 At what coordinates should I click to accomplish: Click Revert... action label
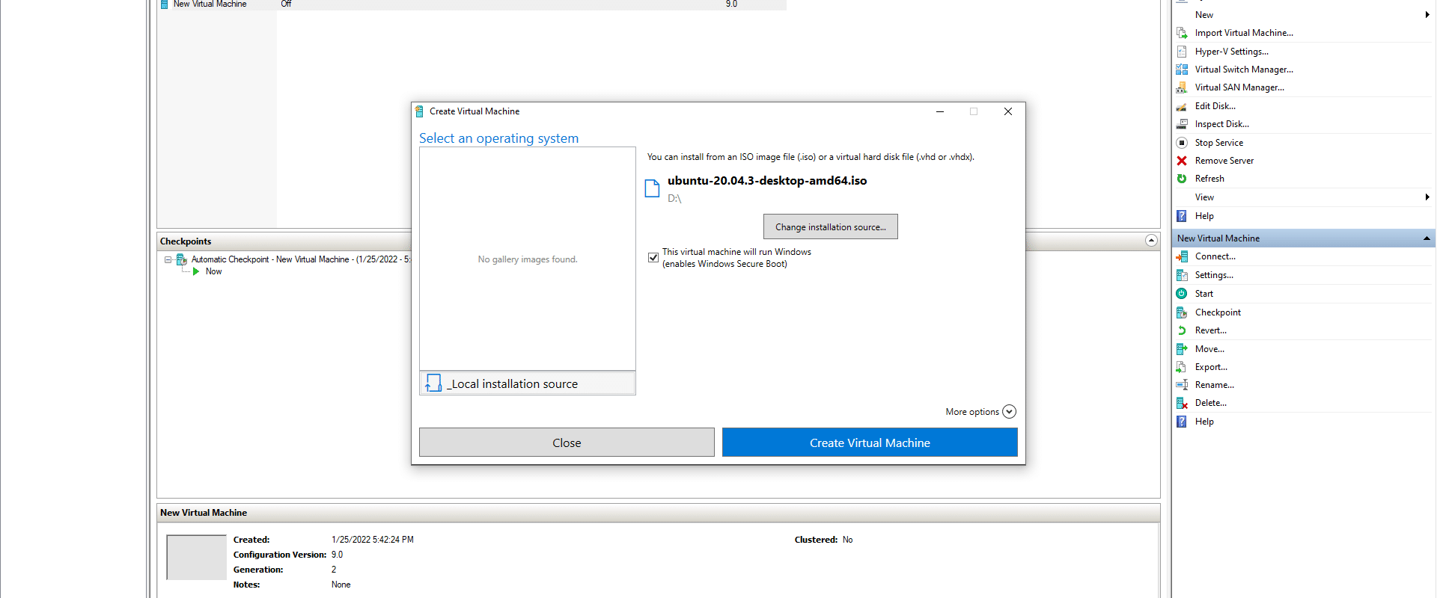[1210, 330]
